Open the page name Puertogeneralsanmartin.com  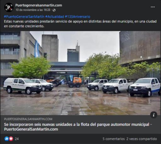(x=39, y=5)
